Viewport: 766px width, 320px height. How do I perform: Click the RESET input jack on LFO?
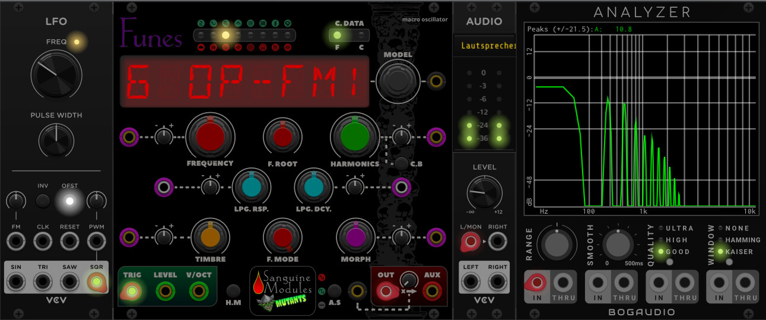click(x=69, y=241)
